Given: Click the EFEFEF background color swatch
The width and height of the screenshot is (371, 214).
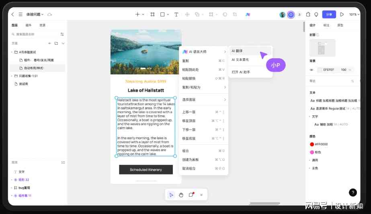Looking at the screenshot, I should click(320, 70).
